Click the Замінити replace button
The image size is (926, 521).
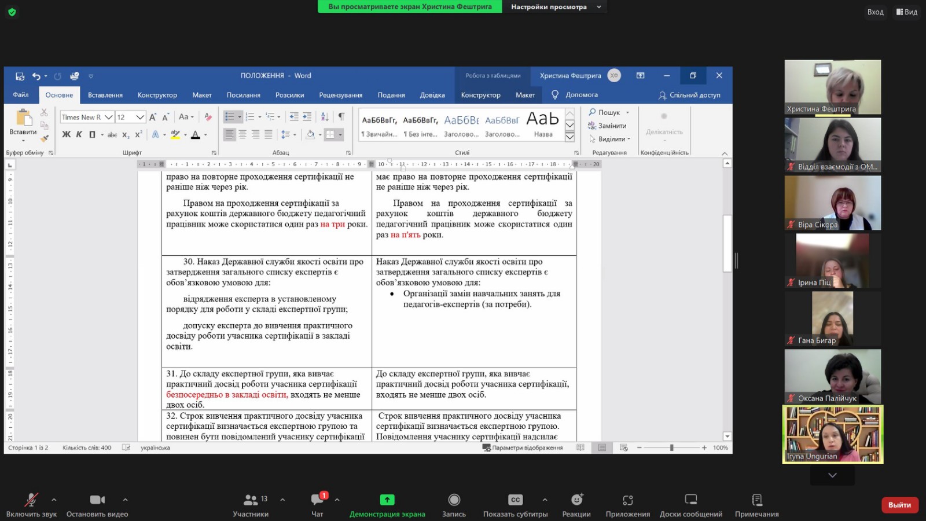[607, 126]
